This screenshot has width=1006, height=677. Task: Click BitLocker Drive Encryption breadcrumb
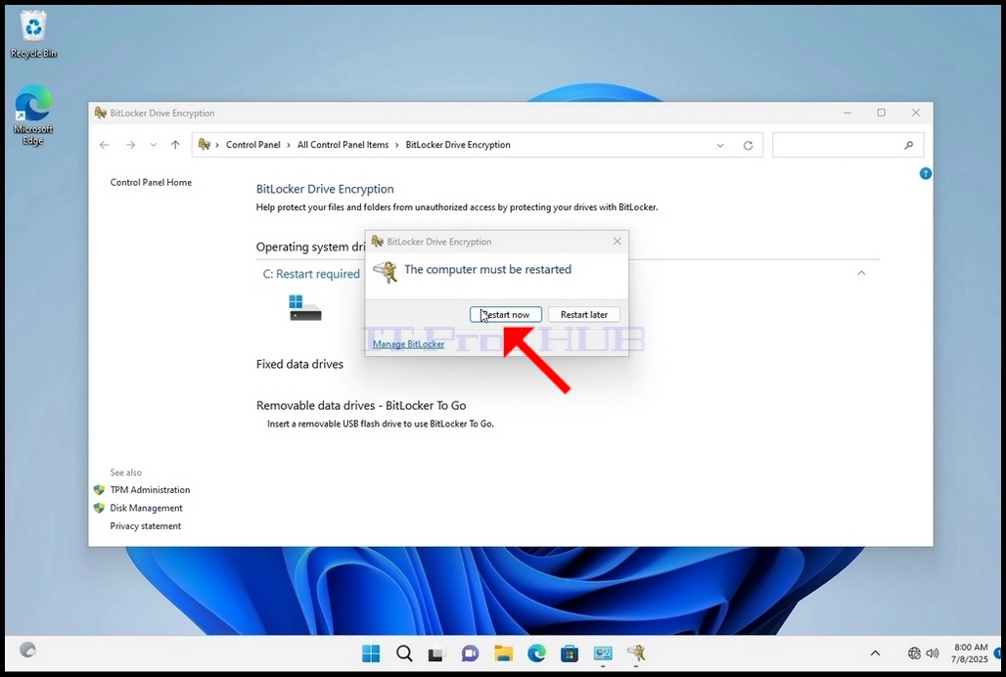458,145
